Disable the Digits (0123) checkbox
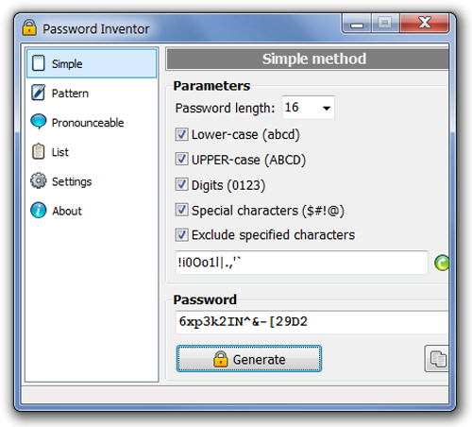 click(x=181, y=184)
